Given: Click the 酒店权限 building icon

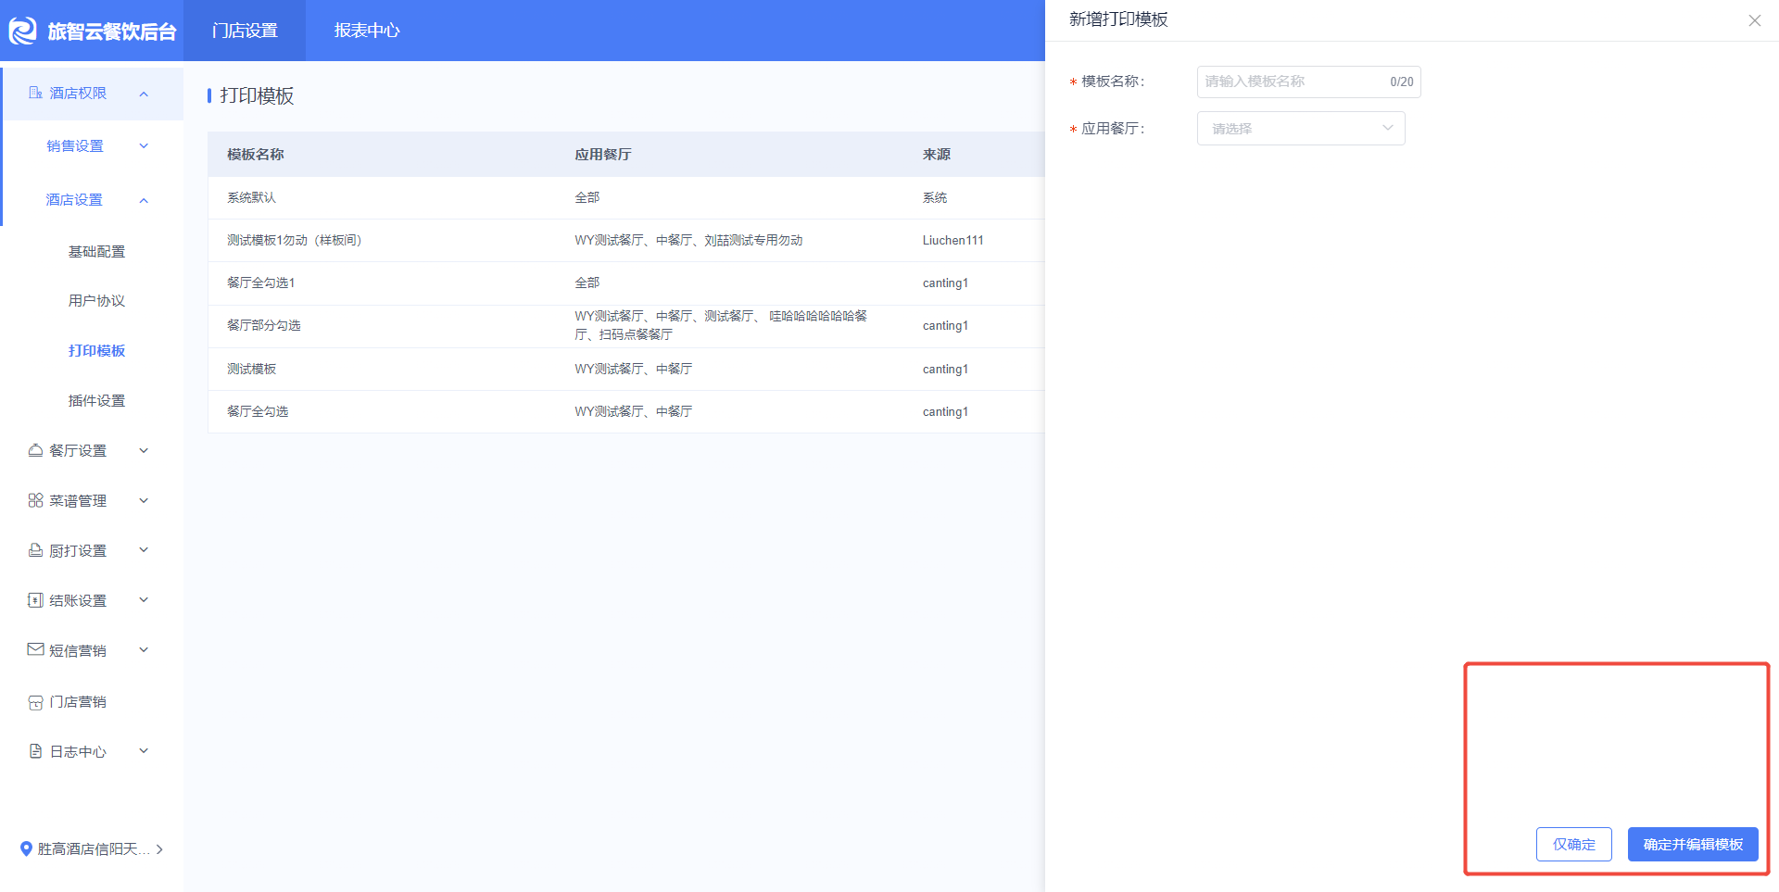Looking at the screenshot, I should pyautogui.click(x=35, y=93).
